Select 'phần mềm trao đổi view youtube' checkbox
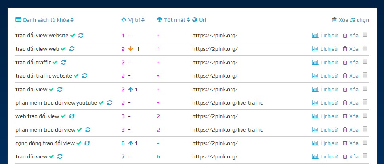Screen dimensions: 384x164 365,102
